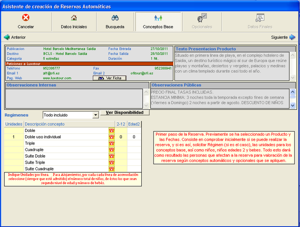Click the ofitour@ofi.es email value
300x227 pixels.
(142, 73)
